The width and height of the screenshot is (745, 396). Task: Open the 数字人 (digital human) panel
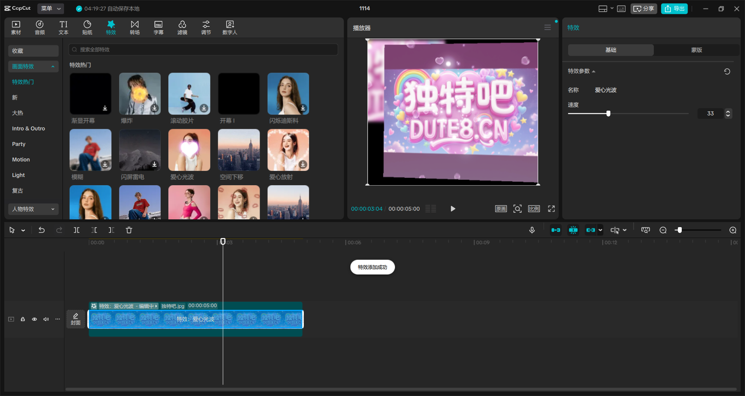[229, 27]
